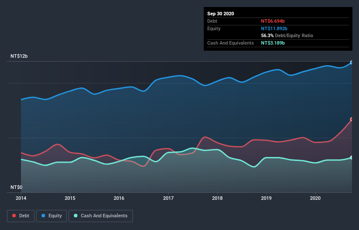Click the 2017 x-axis label
This screenshot has height=230, width=359.
168,198
